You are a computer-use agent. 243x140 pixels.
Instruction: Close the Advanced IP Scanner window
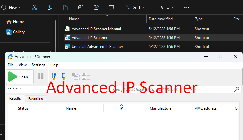tap(235, 56)
